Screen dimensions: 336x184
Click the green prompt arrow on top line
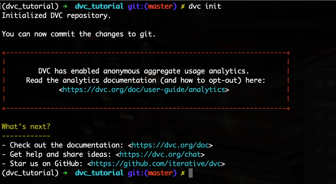(65, 6)
